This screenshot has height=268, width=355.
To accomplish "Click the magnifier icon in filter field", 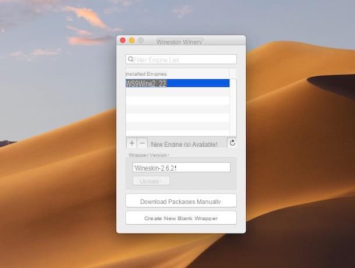I will pyautogui.click(x=130, y=59).
